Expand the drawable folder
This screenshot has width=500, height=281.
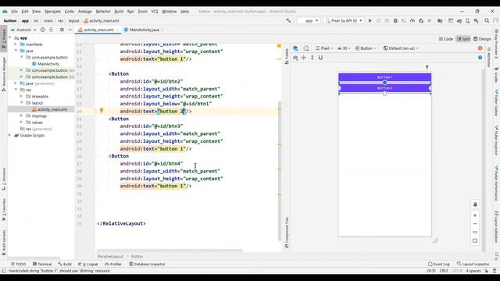pos(21,96)
